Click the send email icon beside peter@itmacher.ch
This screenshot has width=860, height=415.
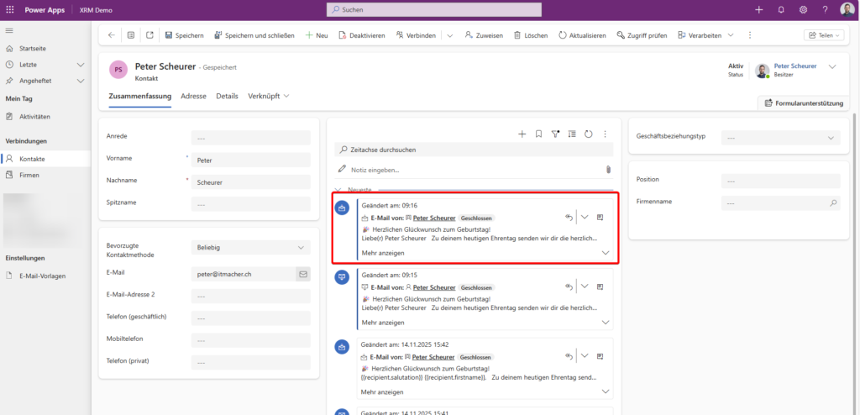[302, 274]
